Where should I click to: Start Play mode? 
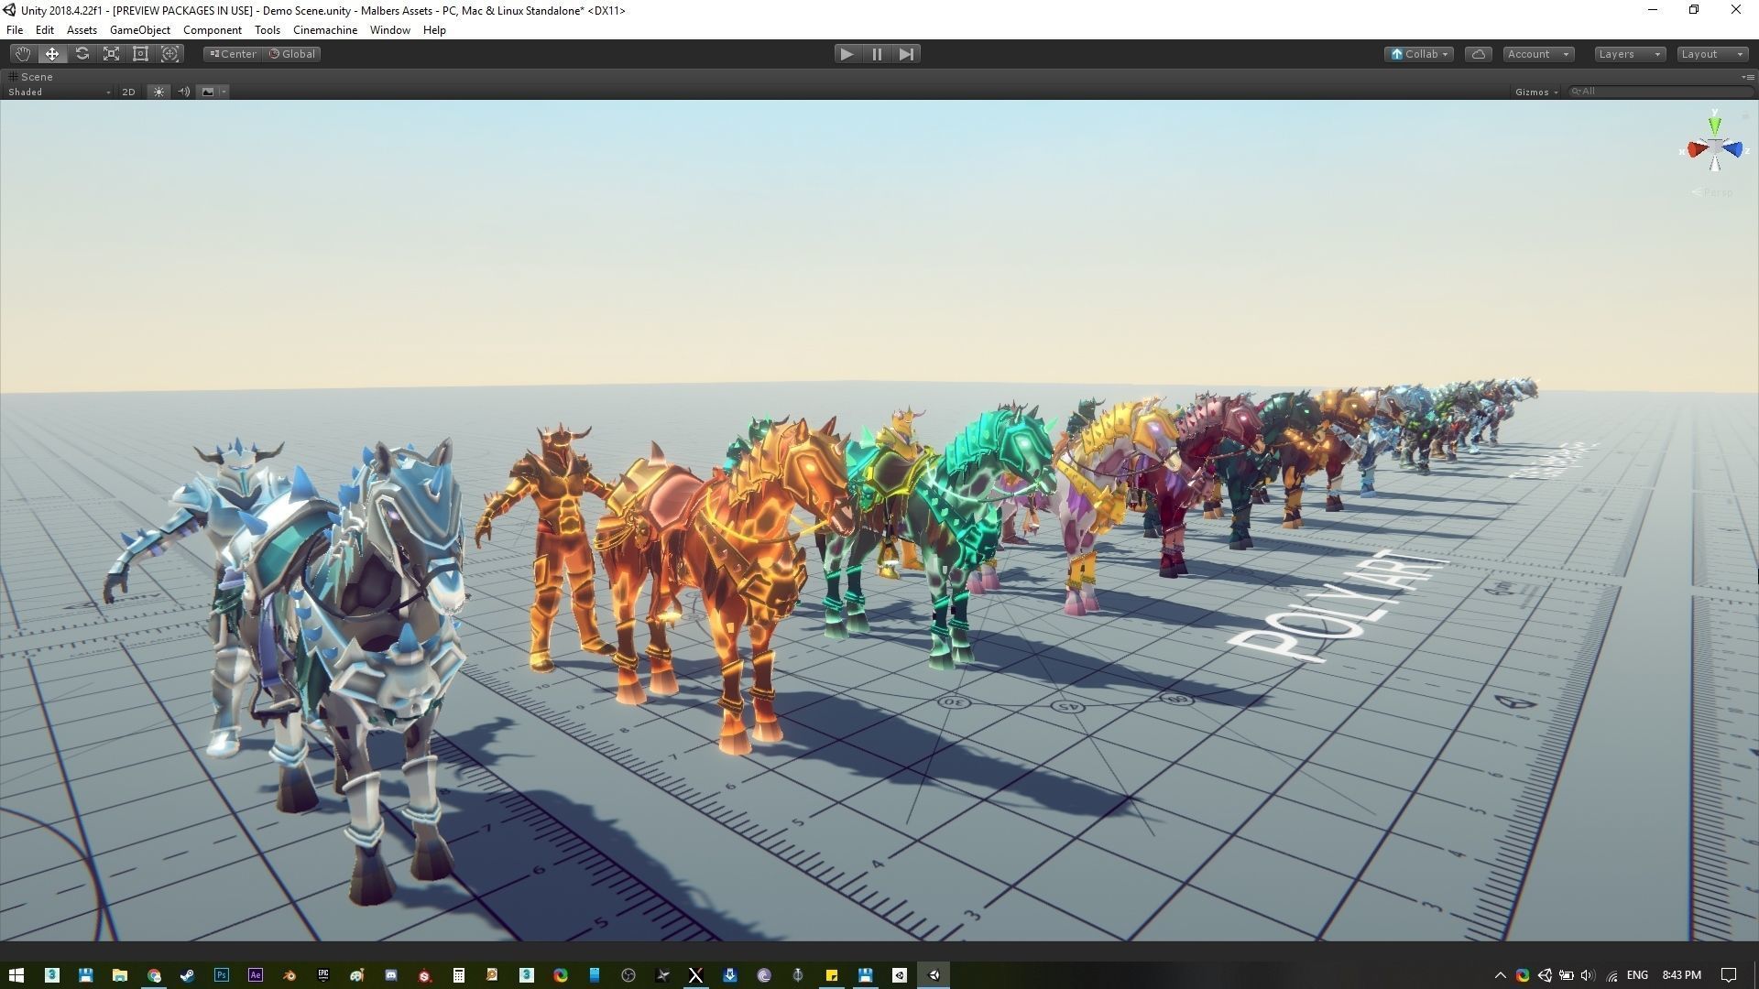[x=847, y=54]
